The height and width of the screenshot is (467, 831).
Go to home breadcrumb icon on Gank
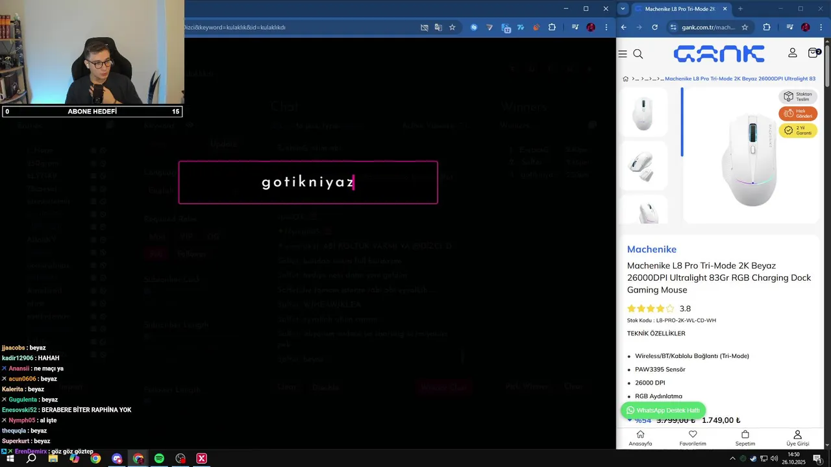[x=626, y=78]
